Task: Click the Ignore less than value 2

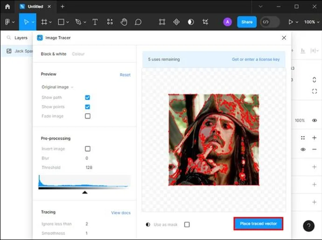Action: point(87,224)
